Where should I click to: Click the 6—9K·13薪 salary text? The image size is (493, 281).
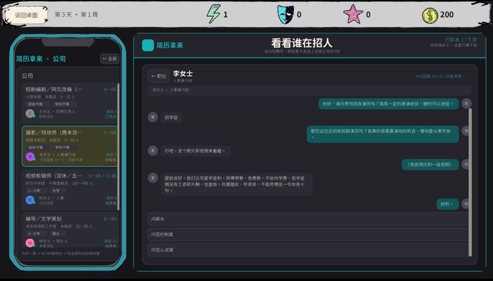coord(103,176)
